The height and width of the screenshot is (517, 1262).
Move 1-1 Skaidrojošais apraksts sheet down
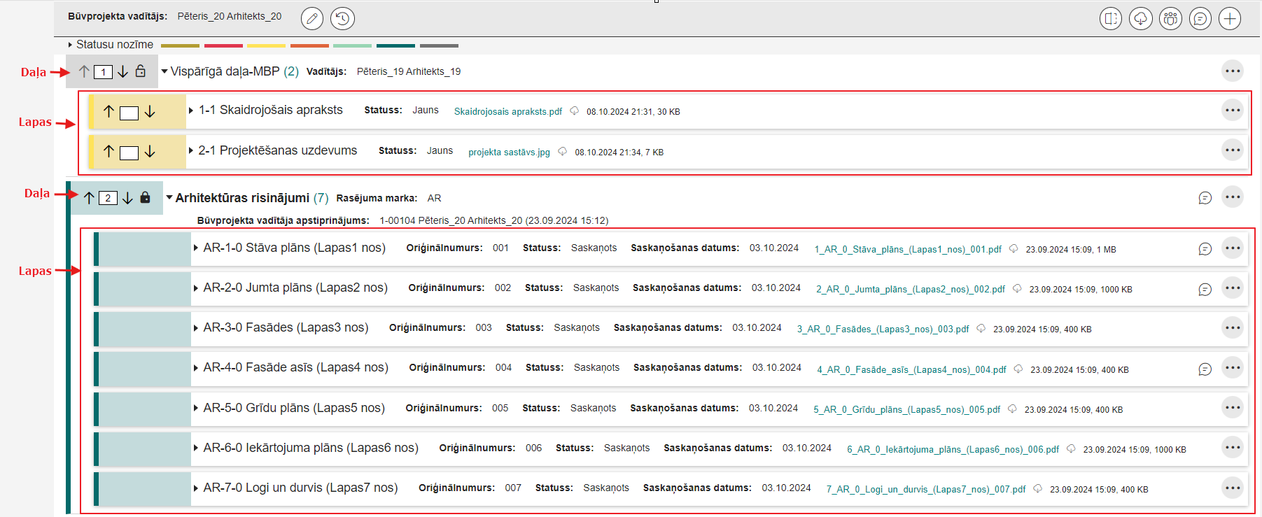point(150,111)
